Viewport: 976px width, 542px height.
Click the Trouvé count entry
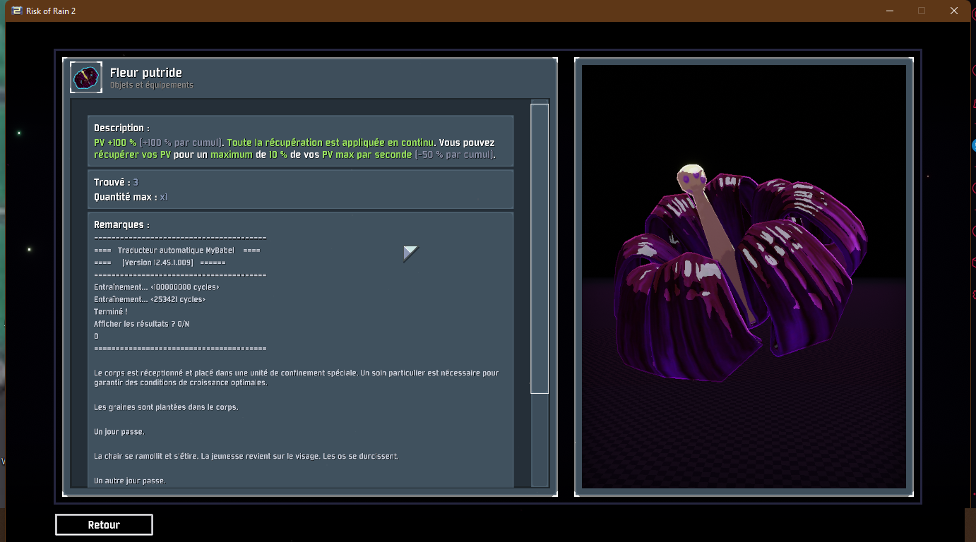116,182
